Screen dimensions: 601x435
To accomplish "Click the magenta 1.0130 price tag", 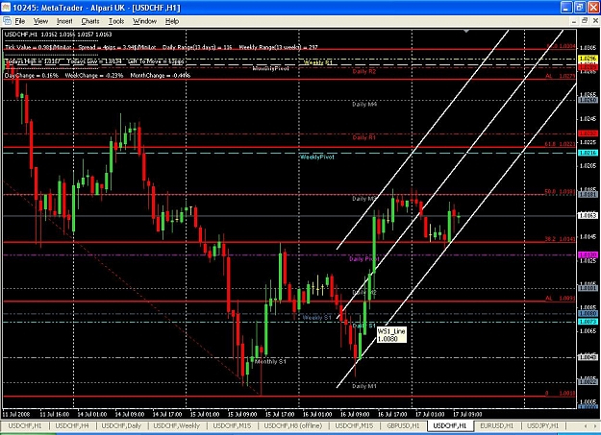I will click(588, 254).
